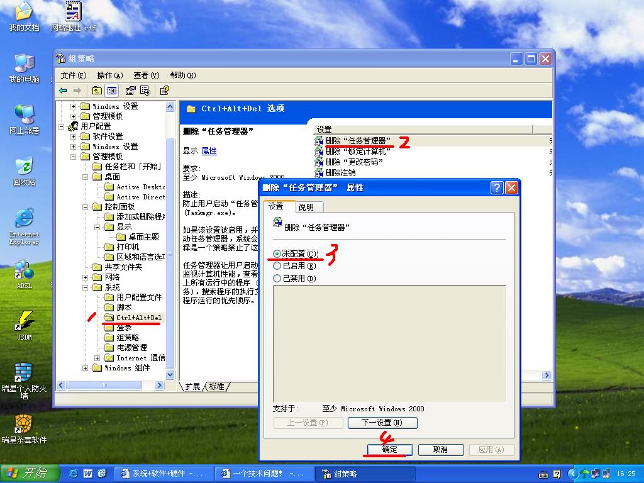Collapse the 控制面板 tree node
This screenshot has width=644, height=483.
click(x=85, y=207)
